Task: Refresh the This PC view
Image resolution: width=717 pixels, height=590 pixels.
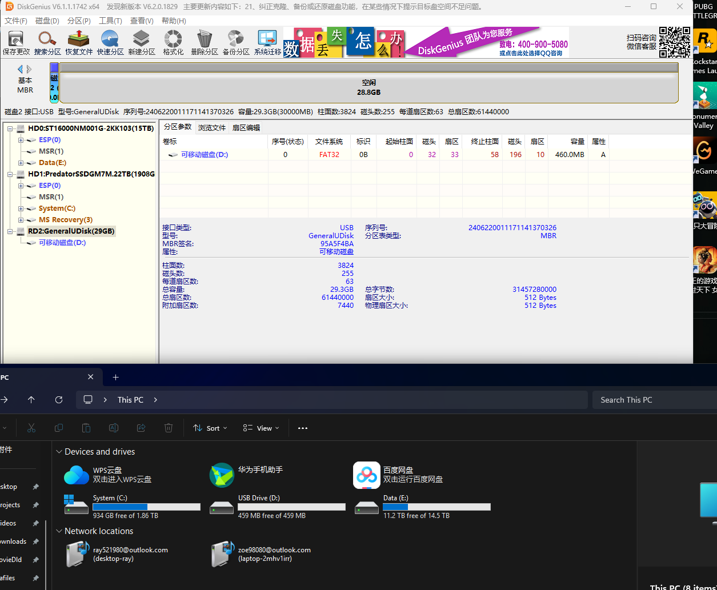Action: pyautogui.click(x=58, y=400)
